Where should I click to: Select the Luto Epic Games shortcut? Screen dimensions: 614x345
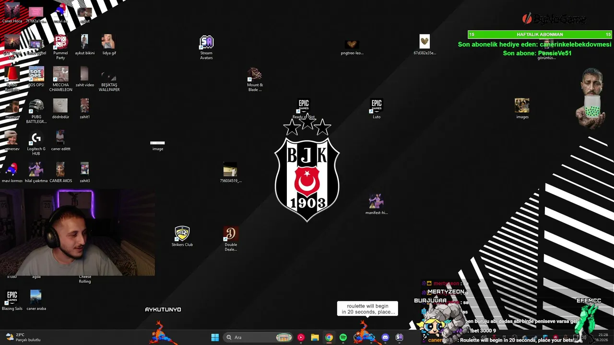pos(377,109)
